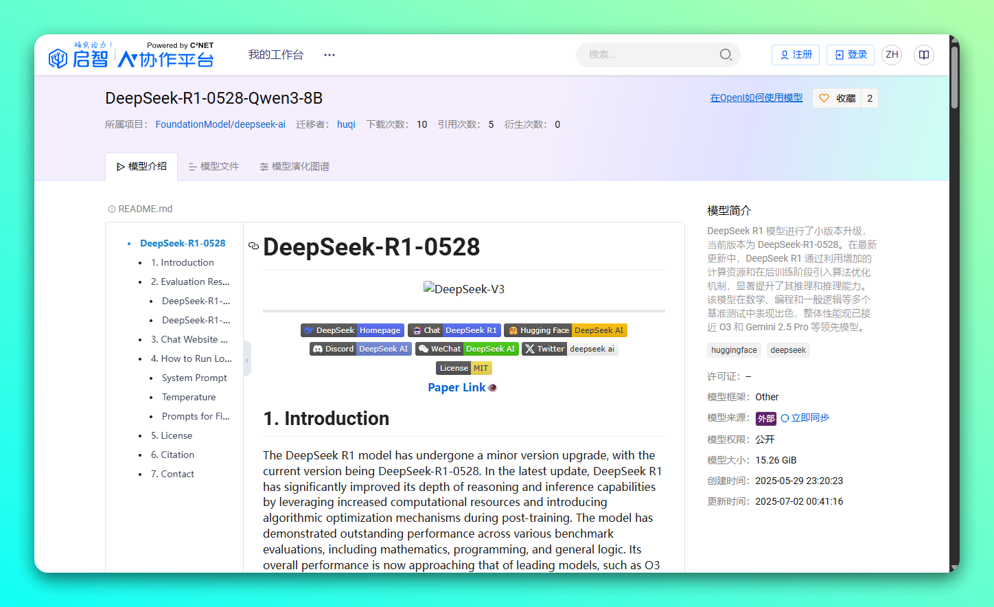Screen dimensions: 994x607
Task: Jump to 2. Evaluation Res... outline item
Action: point(190,282)
